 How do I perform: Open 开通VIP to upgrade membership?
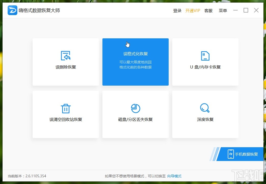pos(193,10)
